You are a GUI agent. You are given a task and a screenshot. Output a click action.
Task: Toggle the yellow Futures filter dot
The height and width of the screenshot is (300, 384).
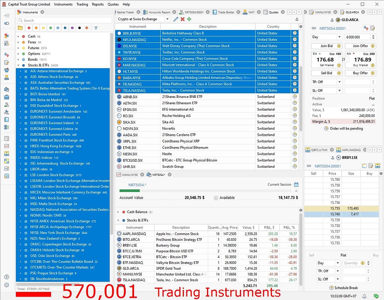click(x=43, y=28)
